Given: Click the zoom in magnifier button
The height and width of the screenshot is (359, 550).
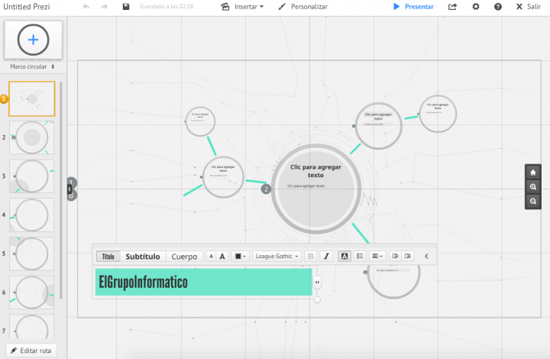Looking at the screenshot, I should coord(533,186).
